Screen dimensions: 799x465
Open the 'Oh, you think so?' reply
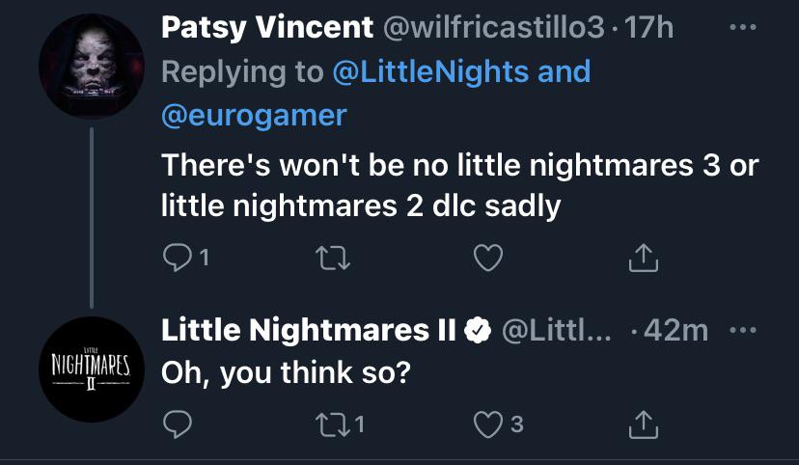pyautogui.click(x=286, y=372)
